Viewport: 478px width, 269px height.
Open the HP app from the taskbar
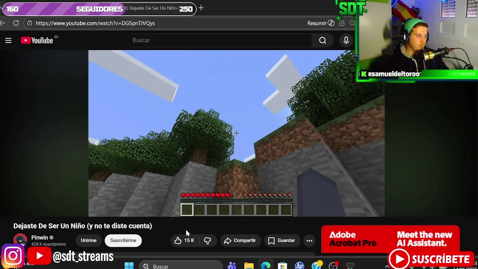299,266
